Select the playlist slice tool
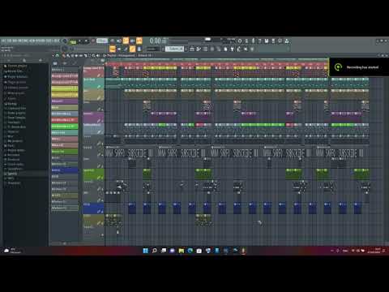 tap(86, 55)
